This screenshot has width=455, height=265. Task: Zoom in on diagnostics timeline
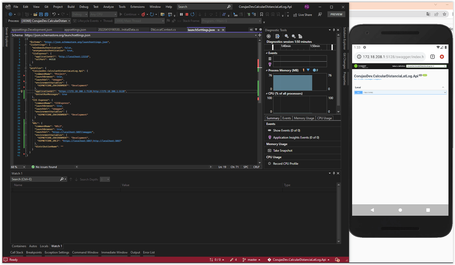pyautogui.click(x=286, y=36)
